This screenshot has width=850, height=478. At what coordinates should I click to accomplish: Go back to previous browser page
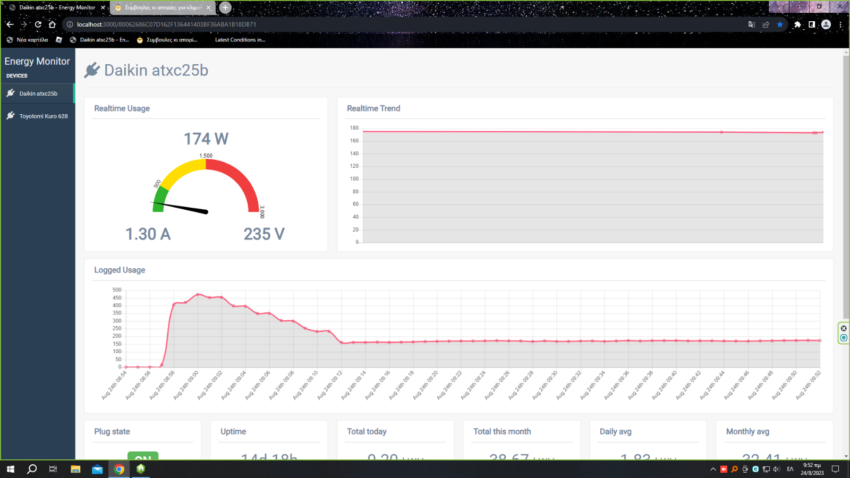[10, 24]
